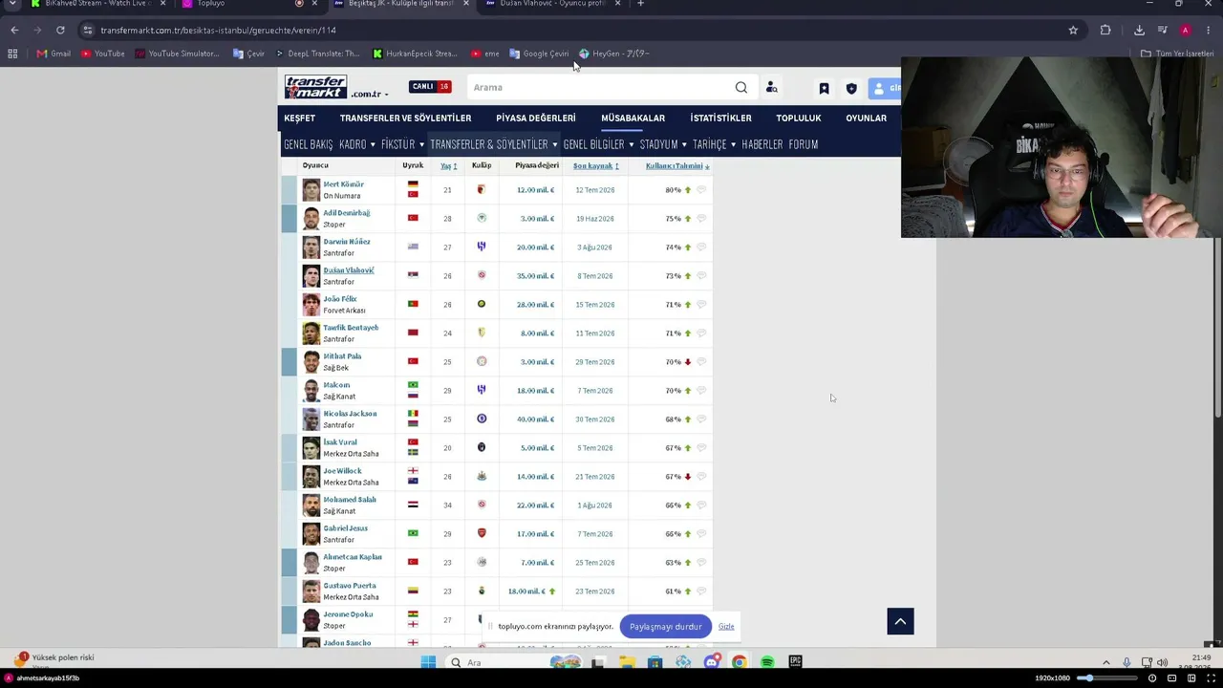The image size is (1223, 688).
Task: Click the Transfermarkt logo
Action: [x=315, y=87]
